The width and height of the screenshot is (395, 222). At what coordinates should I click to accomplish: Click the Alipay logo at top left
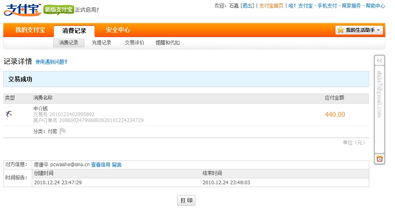coord(22,10)
